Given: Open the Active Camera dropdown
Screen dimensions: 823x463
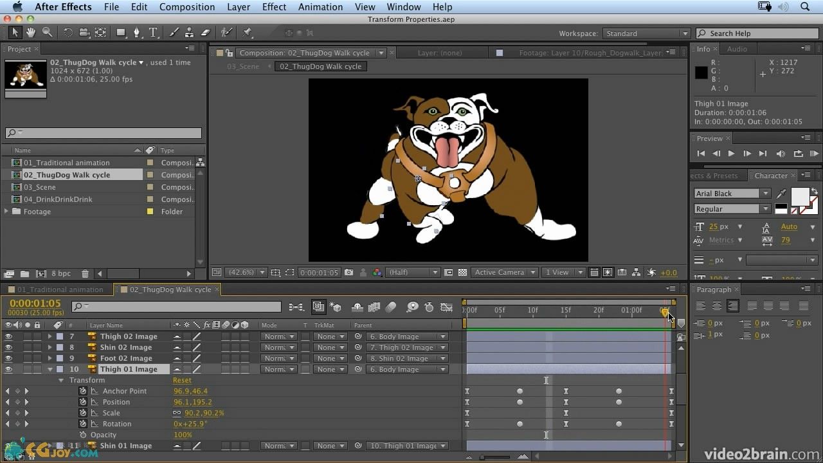Looking at the screenshot, I should (504, 273).
